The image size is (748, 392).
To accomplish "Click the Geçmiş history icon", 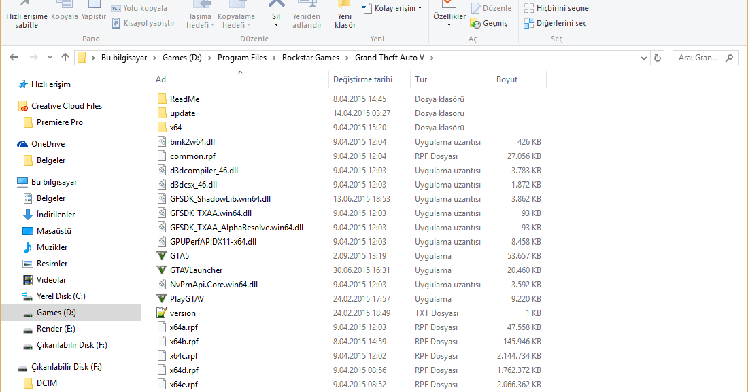I will (475, 23).
